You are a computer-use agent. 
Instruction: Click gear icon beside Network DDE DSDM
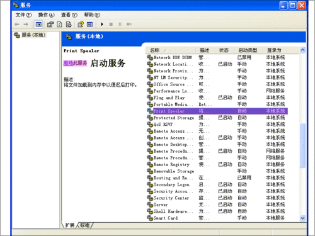click(150, 57)
